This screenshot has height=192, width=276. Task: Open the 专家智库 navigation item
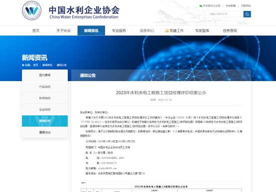[202, 31]
